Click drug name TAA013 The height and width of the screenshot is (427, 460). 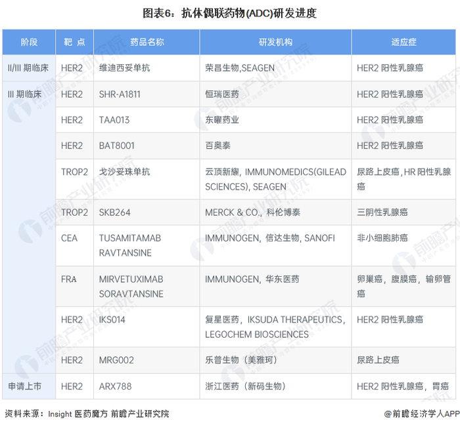click(114, 120)
